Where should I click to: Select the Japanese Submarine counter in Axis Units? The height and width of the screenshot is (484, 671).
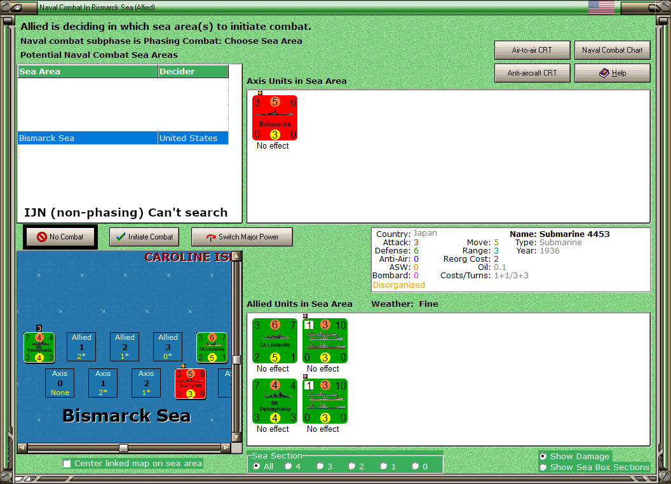tap(274, 118)
